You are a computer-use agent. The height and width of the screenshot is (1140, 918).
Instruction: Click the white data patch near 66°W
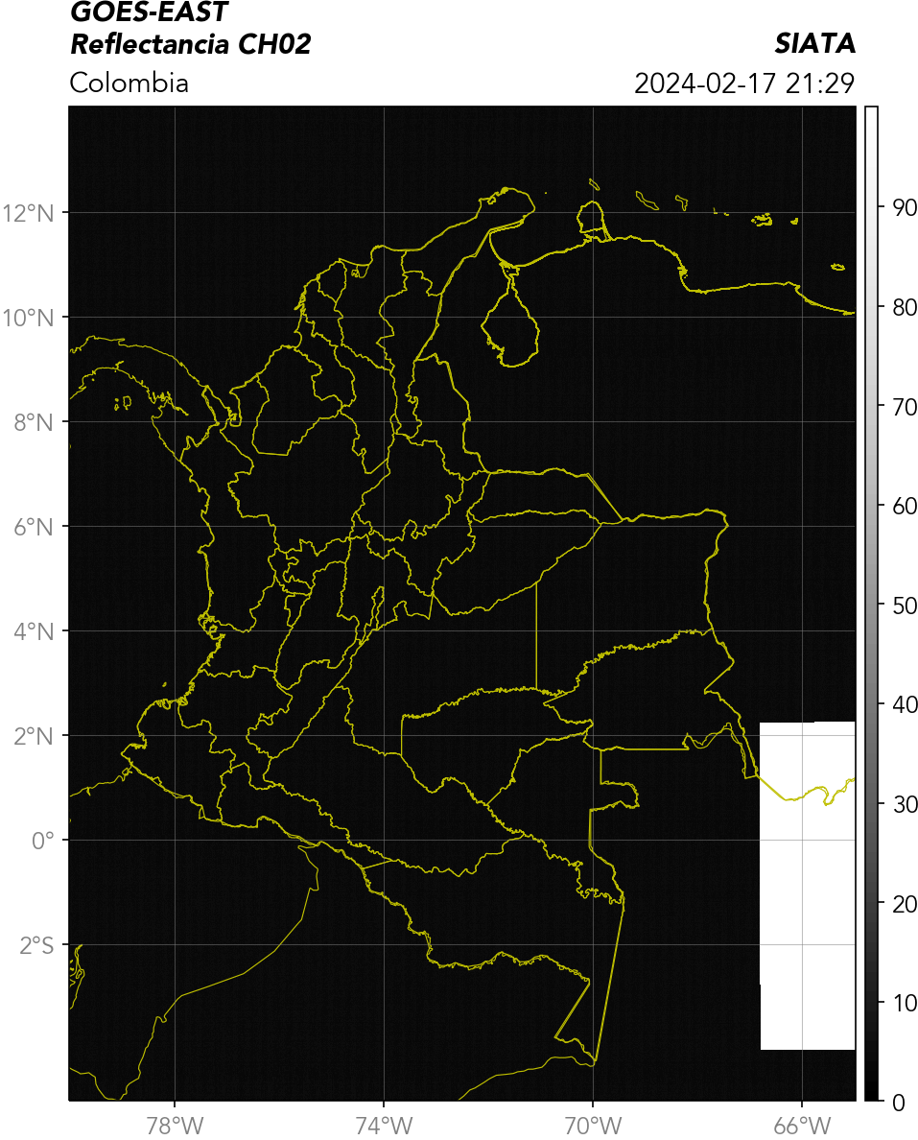click(808, 886)
